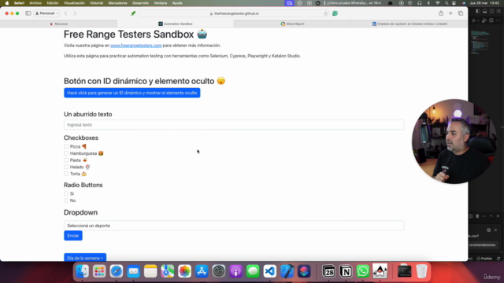Open the Safari Share icon
The image size is (504, 283).
441,13
